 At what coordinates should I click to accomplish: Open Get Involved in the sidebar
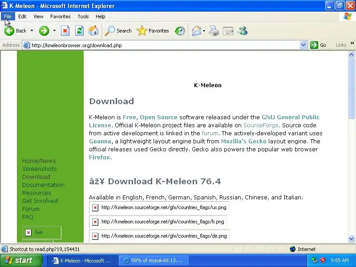coord(40,201)
